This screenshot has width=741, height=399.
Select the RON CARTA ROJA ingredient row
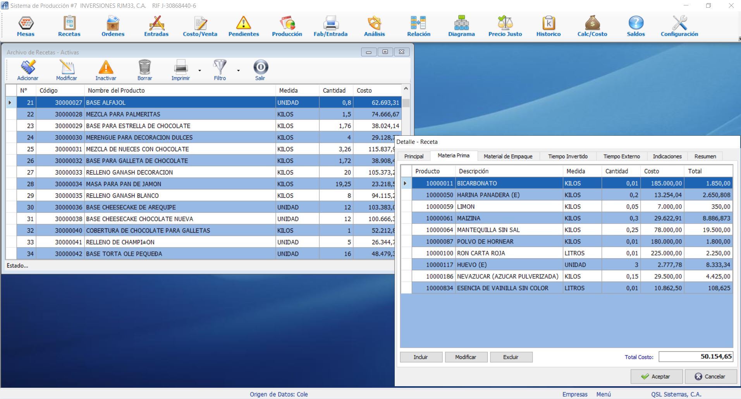coord(567,253)
